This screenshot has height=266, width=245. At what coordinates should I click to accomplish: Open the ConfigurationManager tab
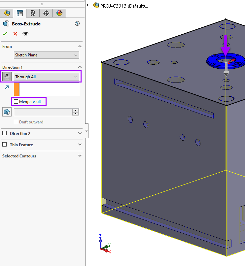point(33,13)
